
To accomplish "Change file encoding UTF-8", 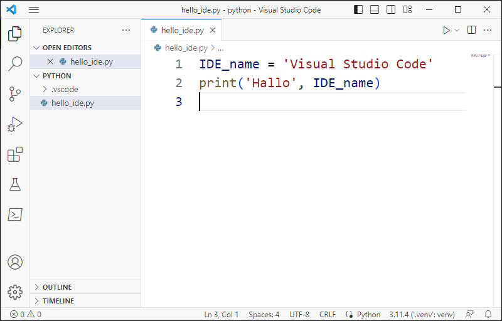I will click(x=299, y=315).
